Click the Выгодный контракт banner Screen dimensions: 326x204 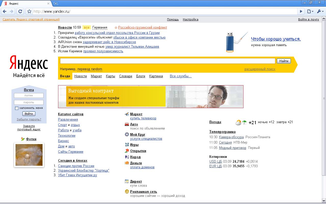tap(151, 97)
